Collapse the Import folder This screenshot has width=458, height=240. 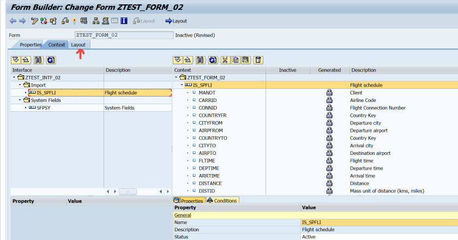click(x=20, y=85)
